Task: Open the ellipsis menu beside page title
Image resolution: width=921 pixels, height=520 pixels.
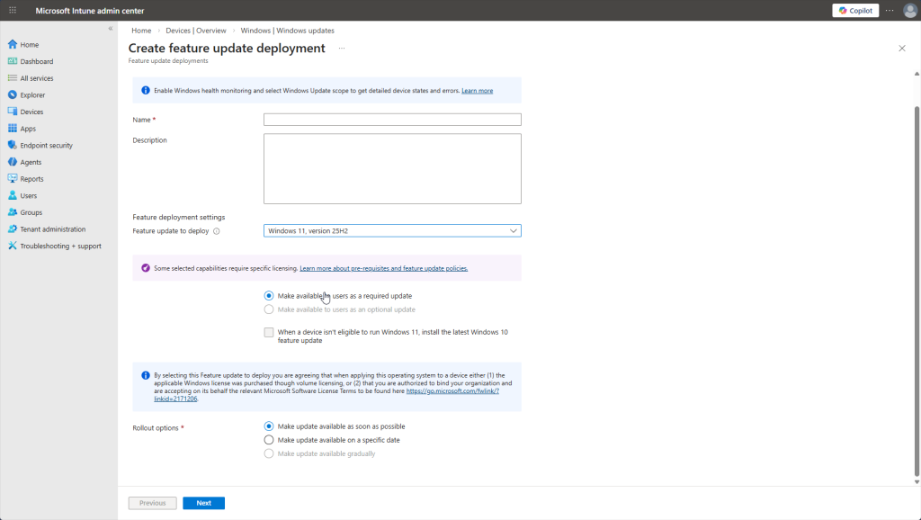Action: pyautogui.click(x=342, y=48)
